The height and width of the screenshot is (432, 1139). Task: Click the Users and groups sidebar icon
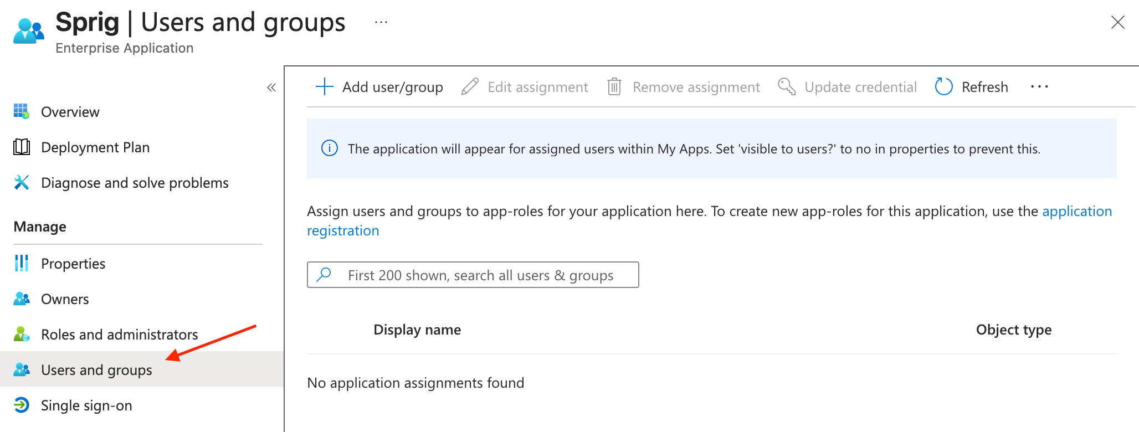pos(22,369)
